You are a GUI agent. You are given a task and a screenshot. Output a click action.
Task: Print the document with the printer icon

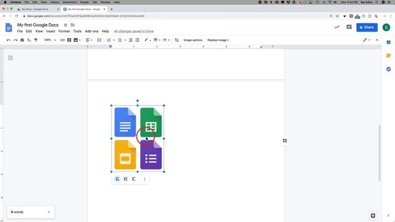tap(22, 40)
